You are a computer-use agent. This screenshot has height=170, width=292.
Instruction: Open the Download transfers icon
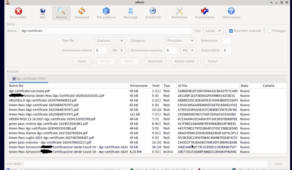click(82, 13)
